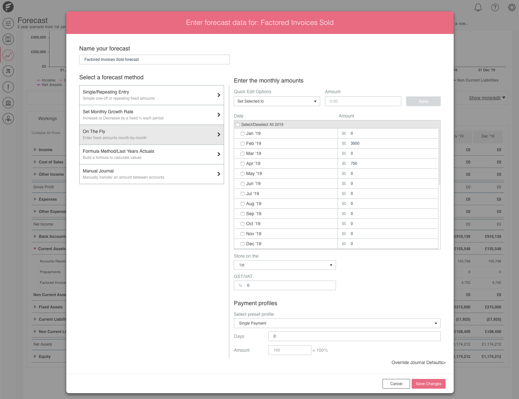This screenshot has width=519, height=399.
Task: Click the monthly amounts list scrollbar
Action: pyautogui.click(x=439, y=157)
